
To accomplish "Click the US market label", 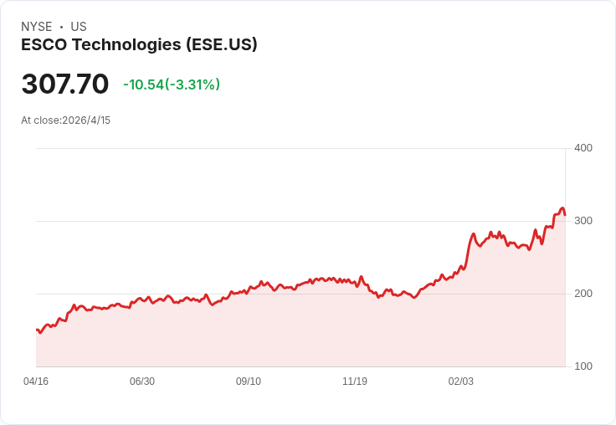I will click(79, 27).
